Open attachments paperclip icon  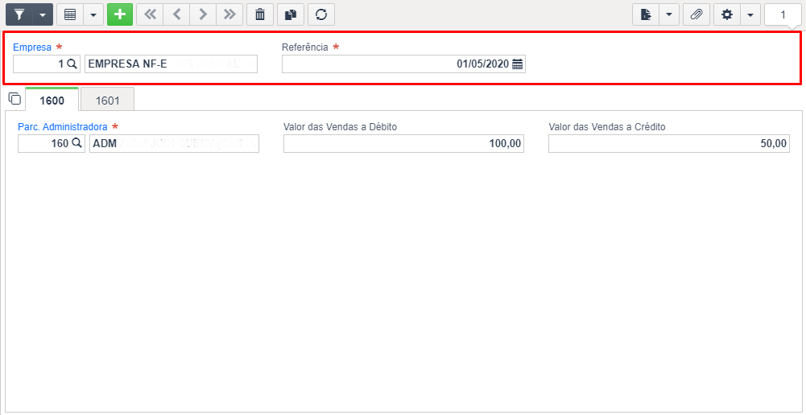point(696,14)
